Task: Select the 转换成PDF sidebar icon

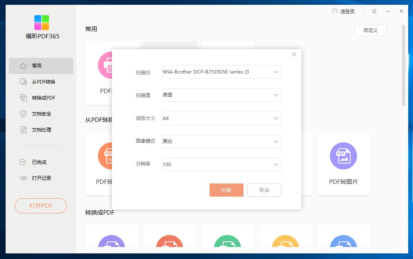Action: [x=23, y=98]
